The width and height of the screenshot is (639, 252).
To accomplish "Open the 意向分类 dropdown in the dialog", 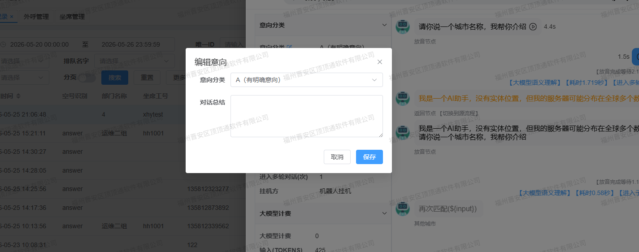I will pyautogui.click(x=306, y=80).
